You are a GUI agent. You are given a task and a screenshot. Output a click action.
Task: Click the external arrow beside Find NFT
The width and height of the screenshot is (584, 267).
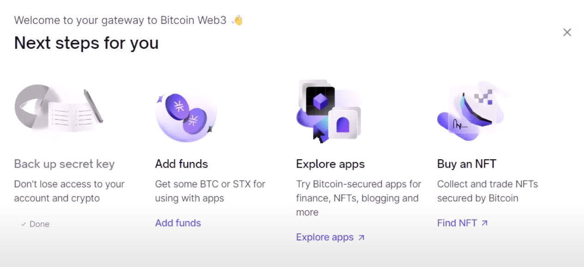point(484,223)
